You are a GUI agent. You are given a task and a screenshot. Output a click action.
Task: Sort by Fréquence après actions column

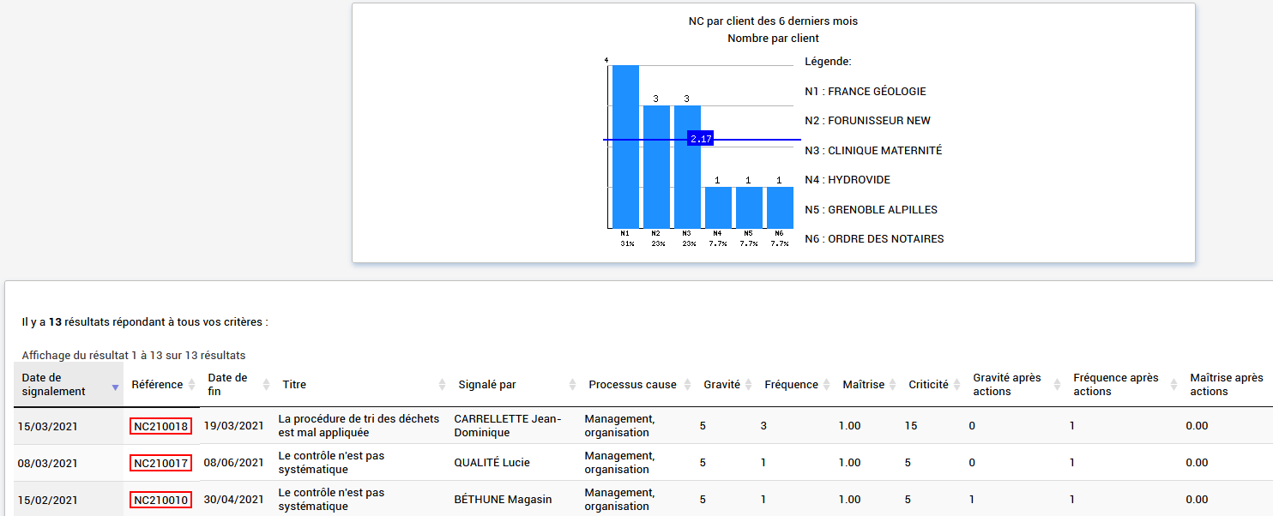pyautogui.click(x=1124, y=384)
